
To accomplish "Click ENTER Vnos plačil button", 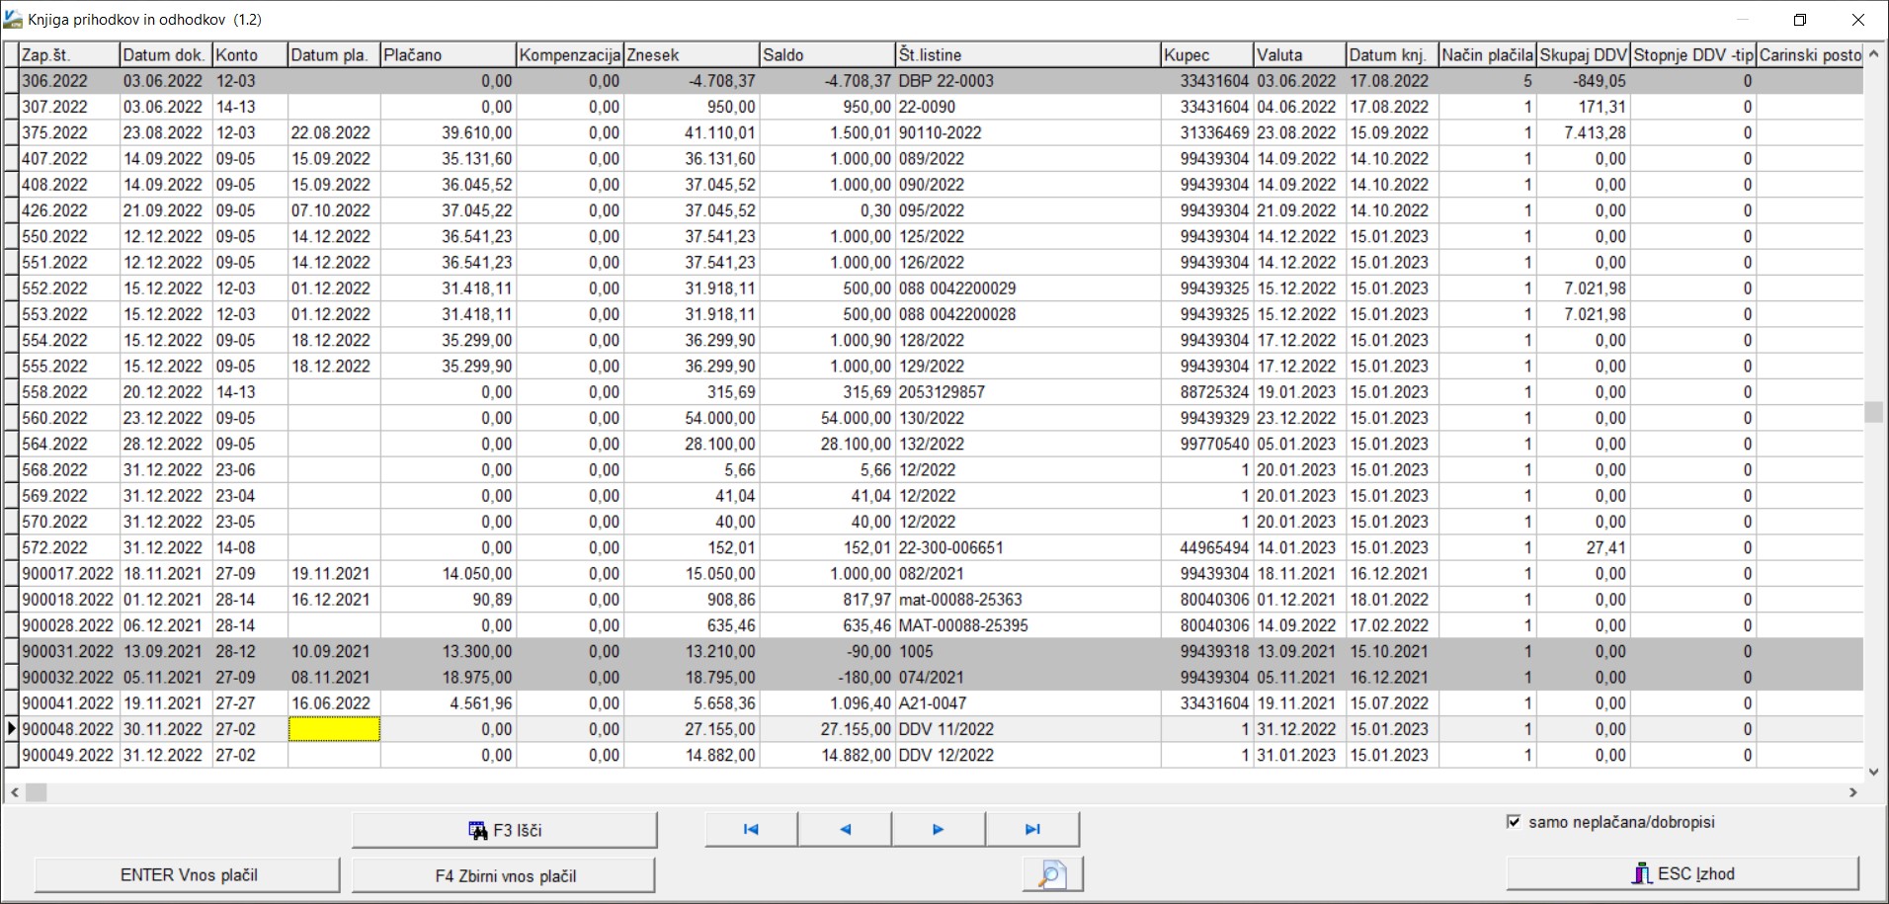I will click(x=188, y=875).
